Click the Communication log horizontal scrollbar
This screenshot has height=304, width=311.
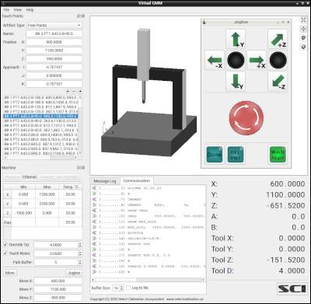click(148, 280)
